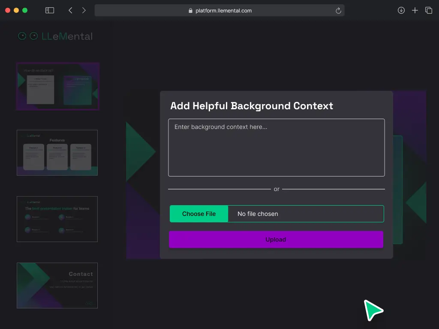Toggle the Safari sidebar panel

point(49,10)
